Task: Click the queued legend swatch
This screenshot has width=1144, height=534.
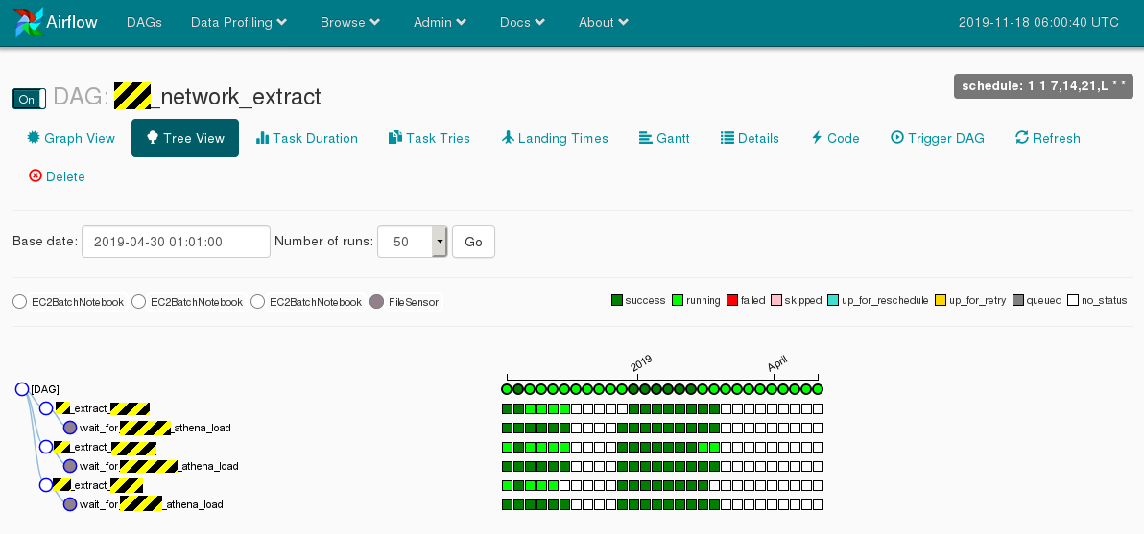Action: [1017, 300]
